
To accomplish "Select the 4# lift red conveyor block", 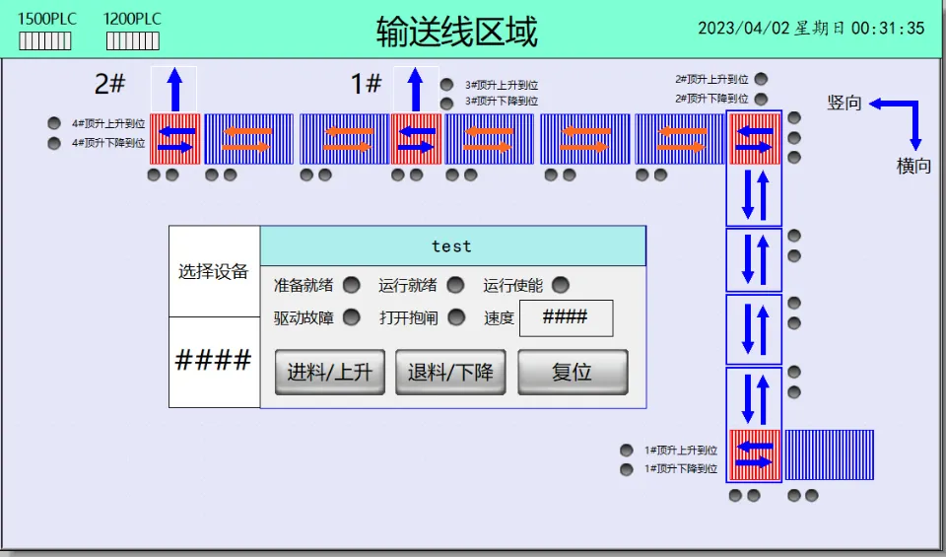I will (x=175, y=139).
